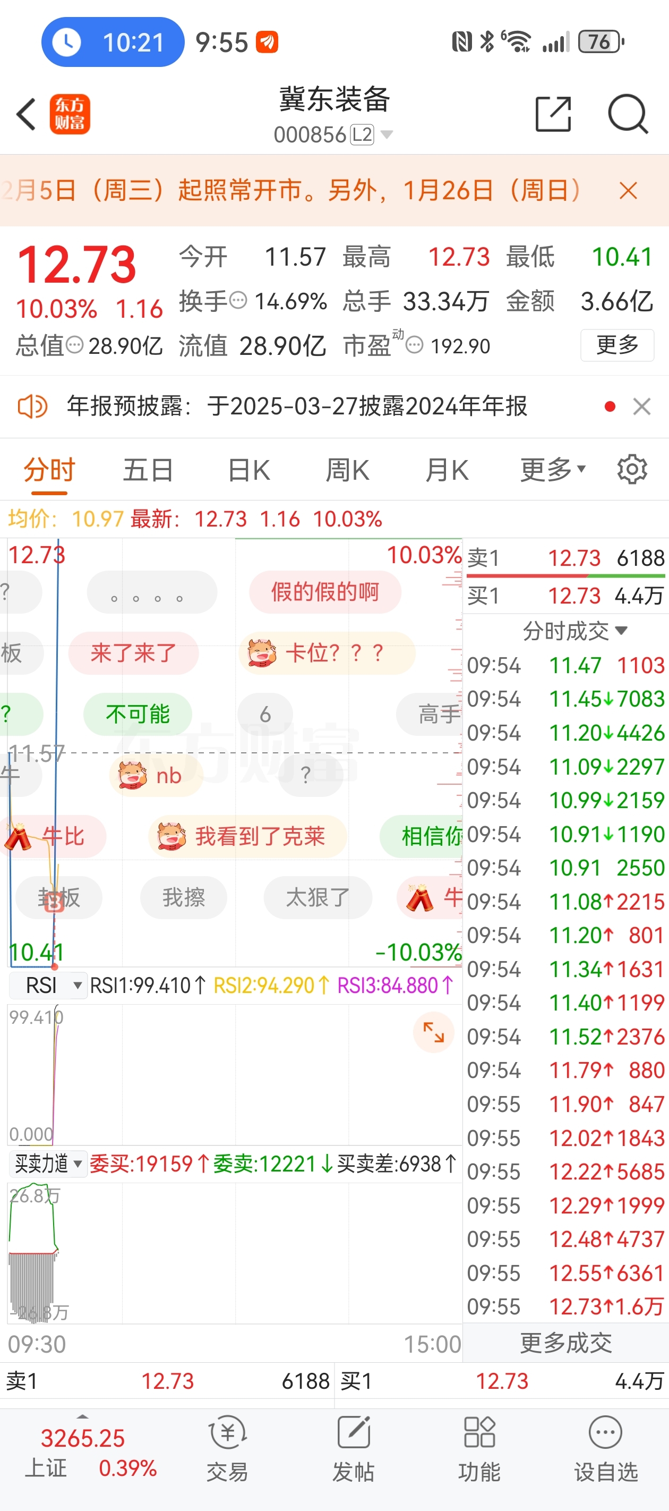Tap the nb comment bubble
This screenshot has width=669, height=1511.
pyautogui.click(x=156, y=776)
